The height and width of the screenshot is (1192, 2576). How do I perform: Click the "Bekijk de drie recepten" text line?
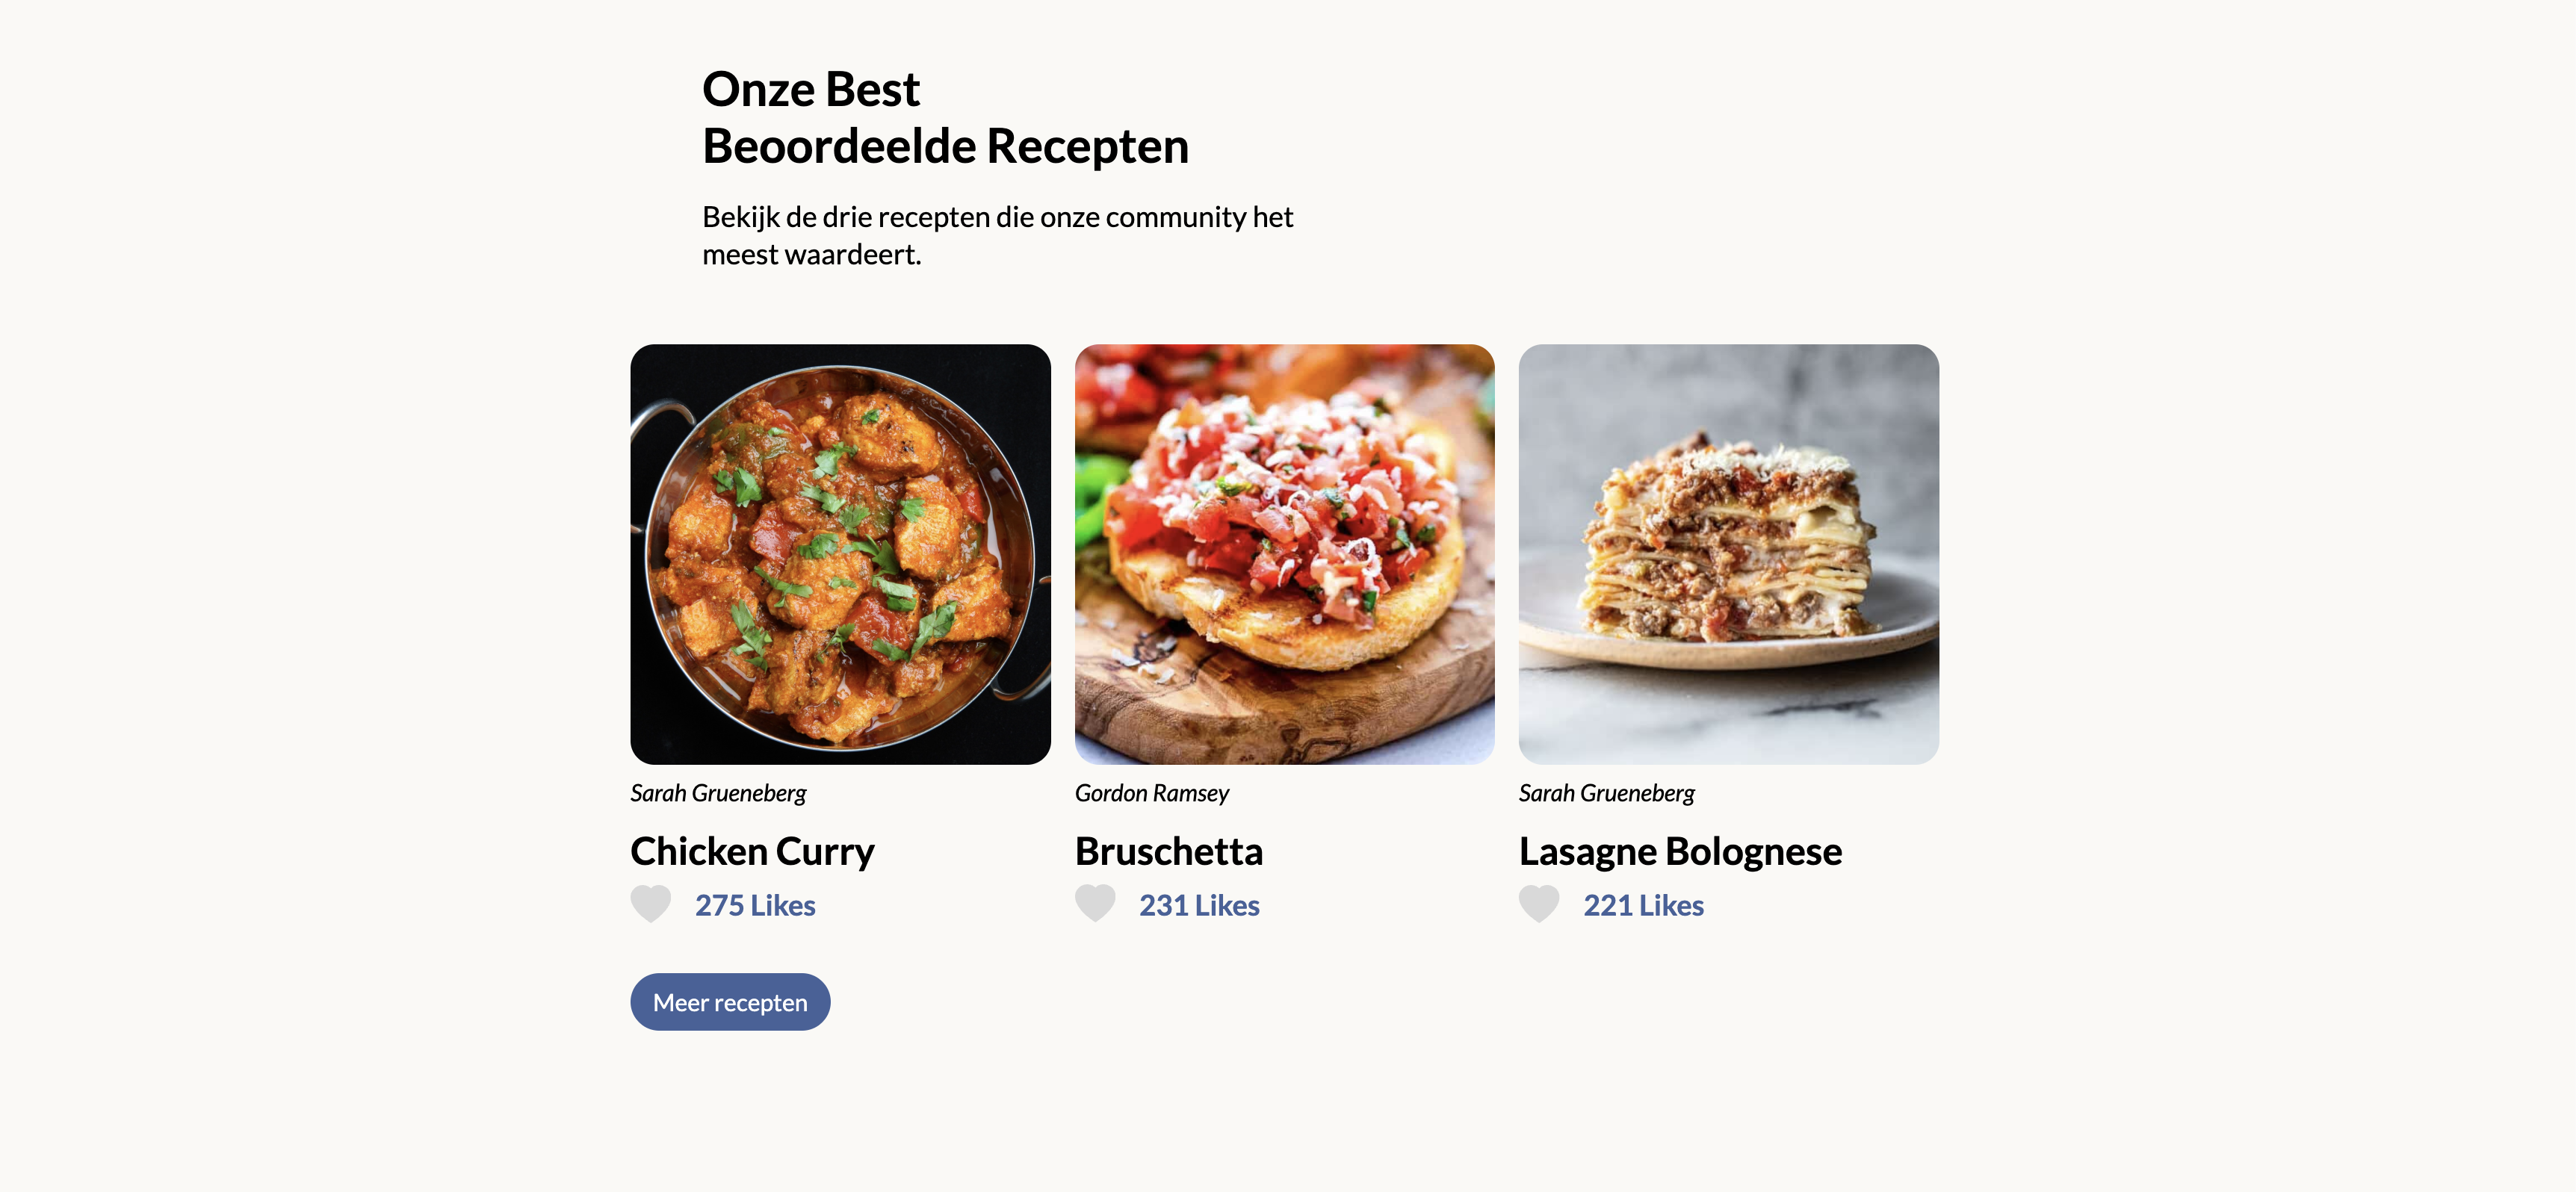[997, 217]
